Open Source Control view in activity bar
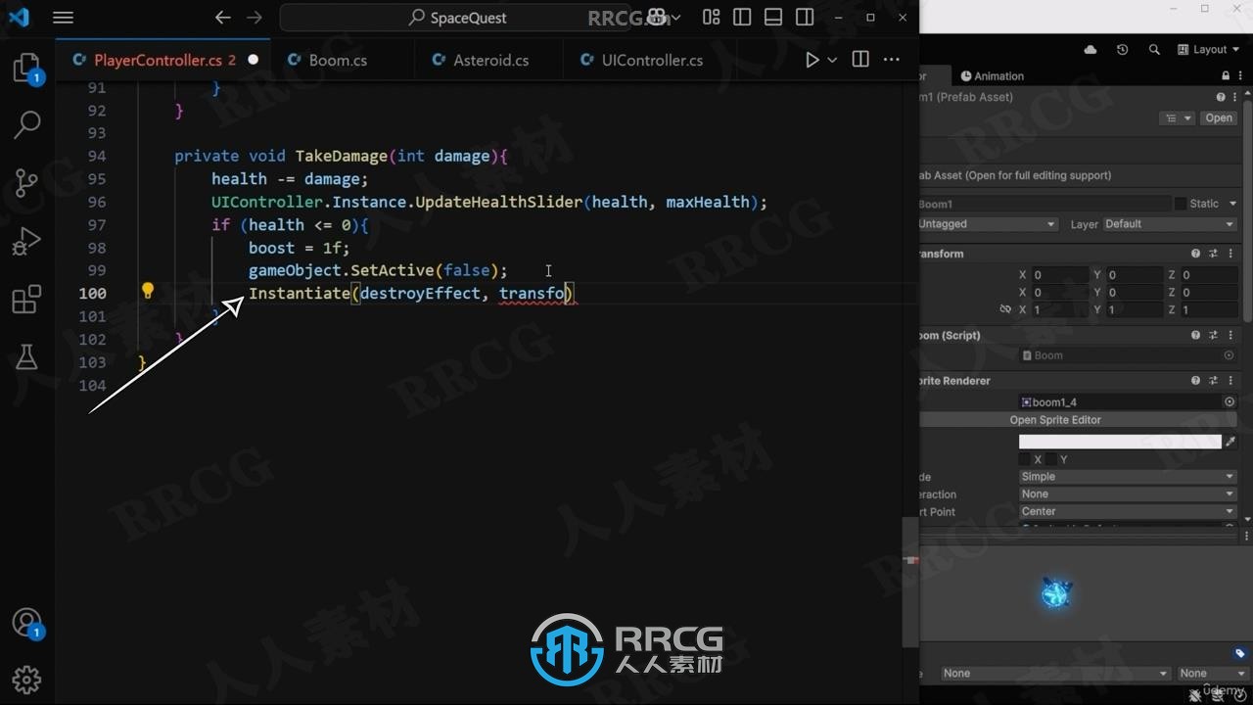 [x=27, y=182]
